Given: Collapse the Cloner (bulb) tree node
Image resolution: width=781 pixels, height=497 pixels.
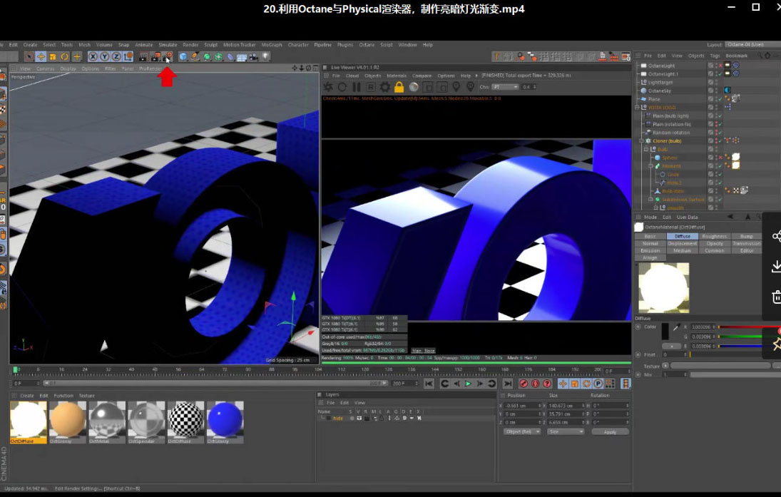Looking at the screenshot, I should tap(641, 141).
